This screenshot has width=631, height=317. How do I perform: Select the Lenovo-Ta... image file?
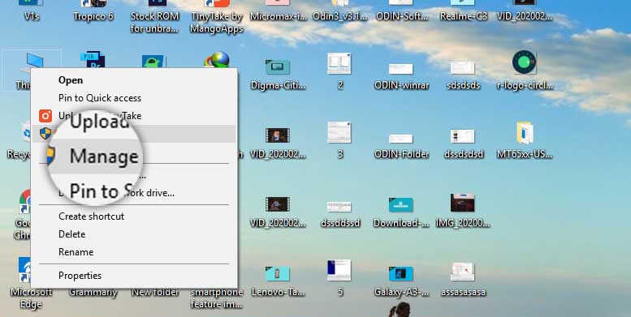[x=278, y=281]
